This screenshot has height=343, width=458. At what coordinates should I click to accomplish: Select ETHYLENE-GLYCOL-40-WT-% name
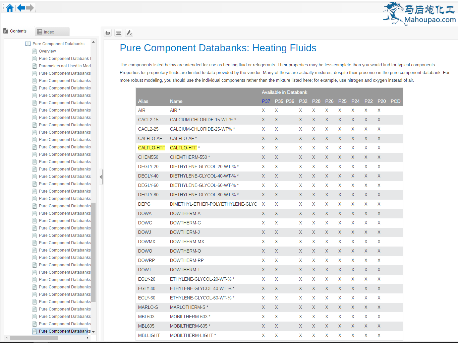(202, 288)
